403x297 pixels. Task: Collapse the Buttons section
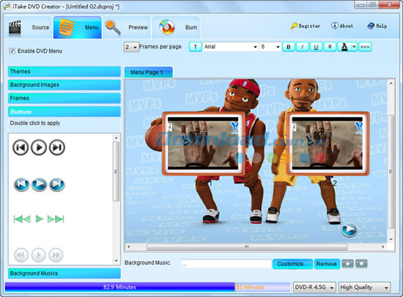64,111
